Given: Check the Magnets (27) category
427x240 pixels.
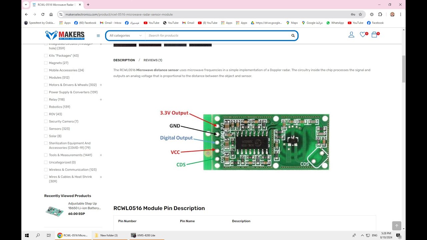Looking at the screenshot, I should [x=46, y=63].
